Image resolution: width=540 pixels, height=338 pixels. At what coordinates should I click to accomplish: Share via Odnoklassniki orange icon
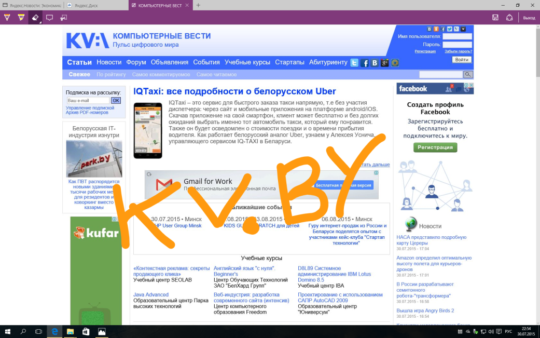[436, 29]
